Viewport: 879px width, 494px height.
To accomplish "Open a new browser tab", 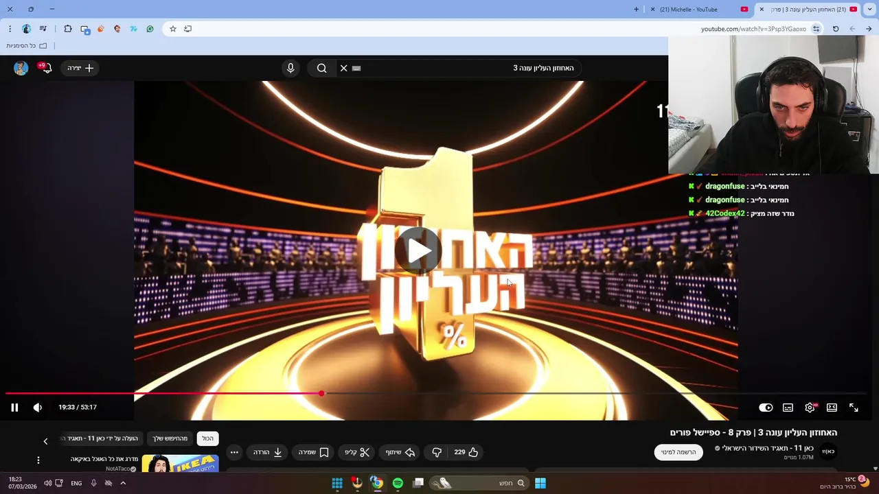I will pos(636,10).
